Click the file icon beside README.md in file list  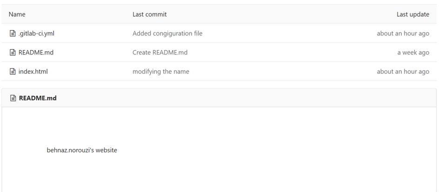tap(13, 53)
